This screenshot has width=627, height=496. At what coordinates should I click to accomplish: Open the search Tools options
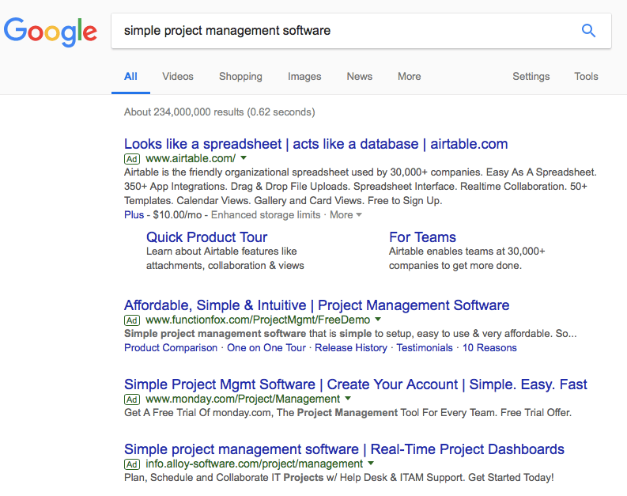586,77
